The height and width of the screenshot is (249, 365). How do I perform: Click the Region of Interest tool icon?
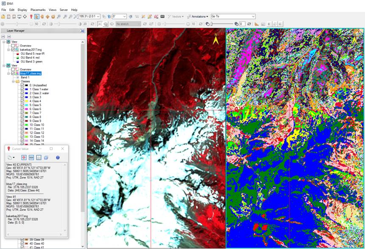(x=156, y=17)
